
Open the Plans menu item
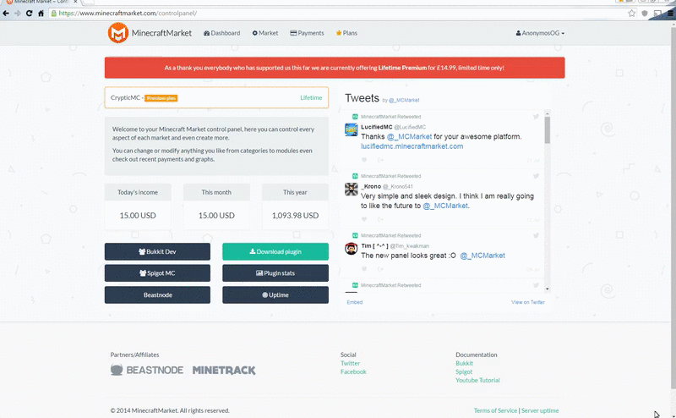pyautogui.click(x=346, y=33)
